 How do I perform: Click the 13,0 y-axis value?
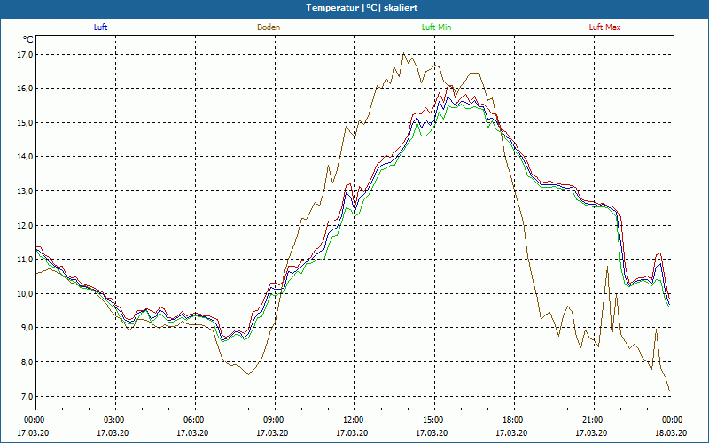coord(25,191)
